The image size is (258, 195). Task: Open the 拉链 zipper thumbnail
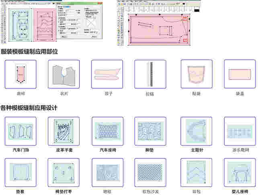[x=150, y=74]
